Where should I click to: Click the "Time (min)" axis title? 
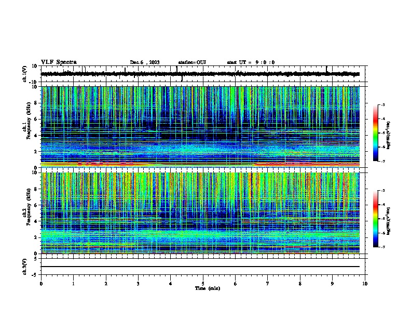point(208,288)
